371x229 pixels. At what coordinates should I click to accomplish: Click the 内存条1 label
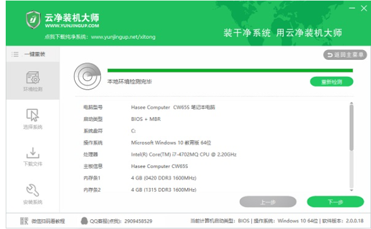click(92, 178)
